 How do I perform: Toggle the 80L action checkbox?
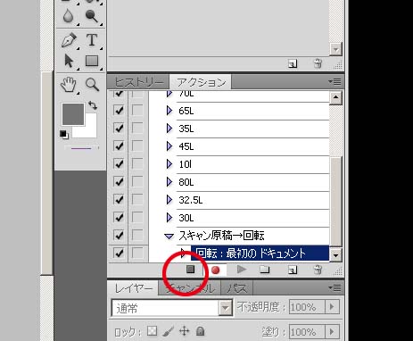[x=119, y=181]
